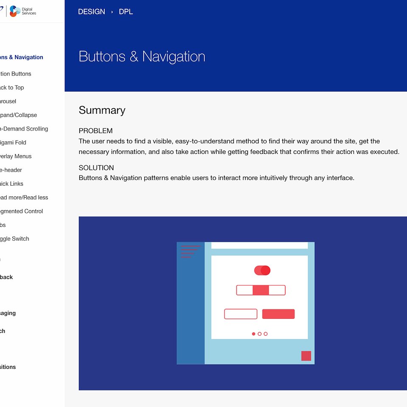Open On-Demand Scrolling sidebar item
407x407 pixels.
pyautogui.click(x=24, y=129)
